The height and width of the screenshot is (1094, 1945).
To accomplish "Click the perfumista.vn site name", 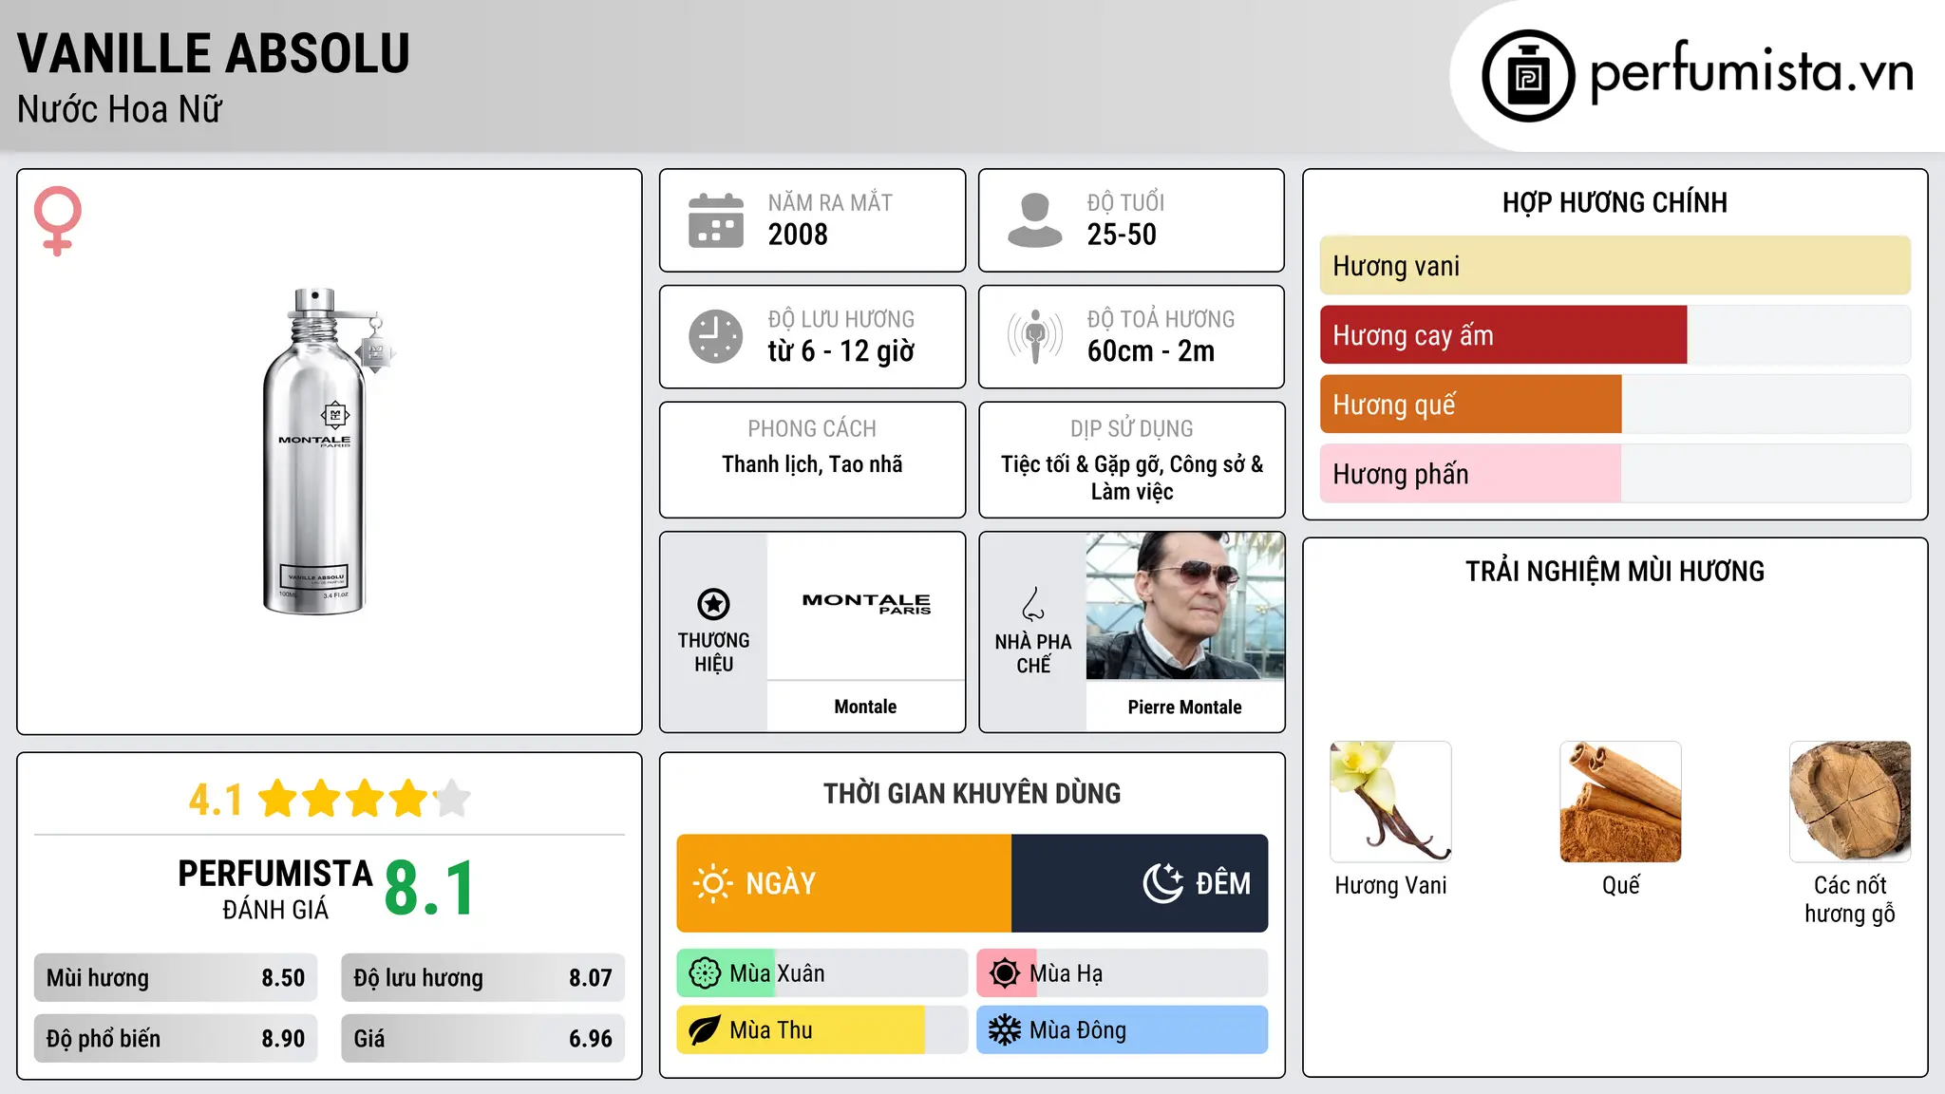I will tap(1752, 73).
